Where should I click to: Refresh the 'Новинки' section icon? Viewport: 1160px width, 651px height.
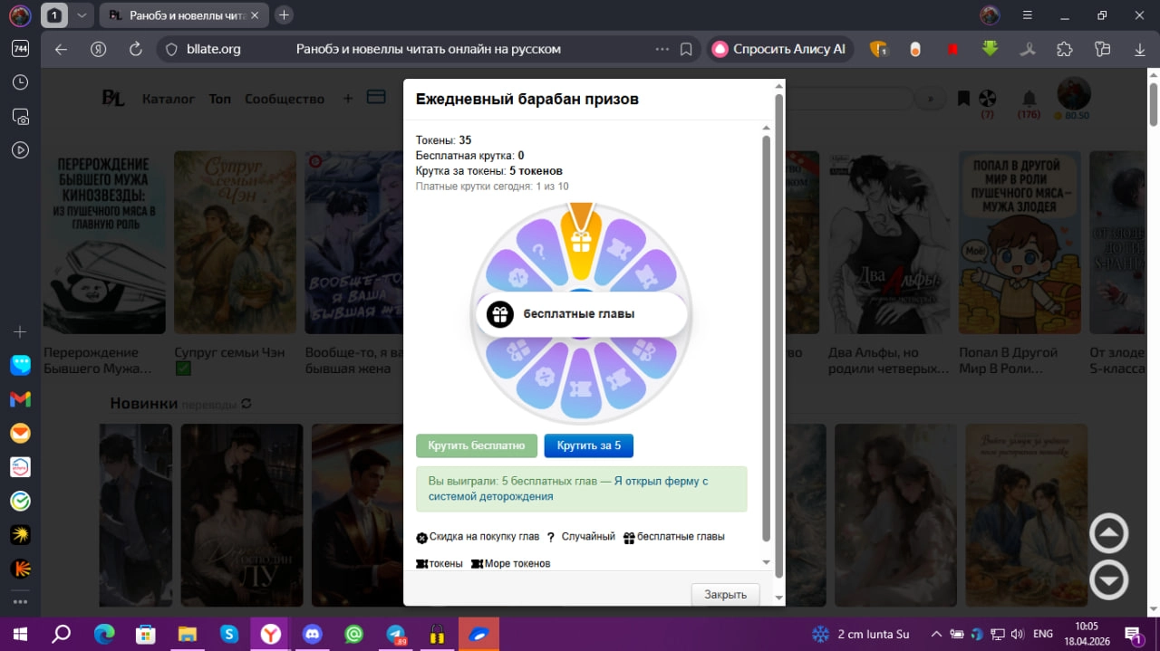pyautogui.click(x=246, y=404)
